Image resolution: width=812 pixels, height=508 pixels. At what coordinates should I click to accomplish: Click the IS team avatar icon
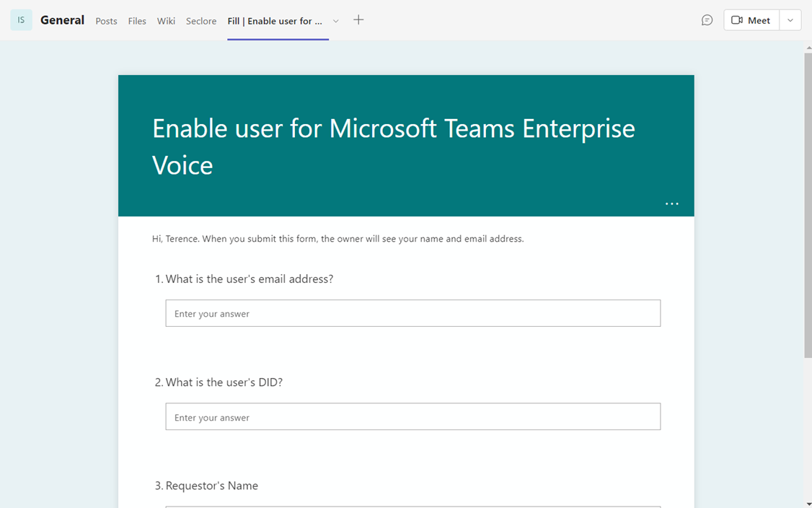pyautogui.click(x=21, y=20)
